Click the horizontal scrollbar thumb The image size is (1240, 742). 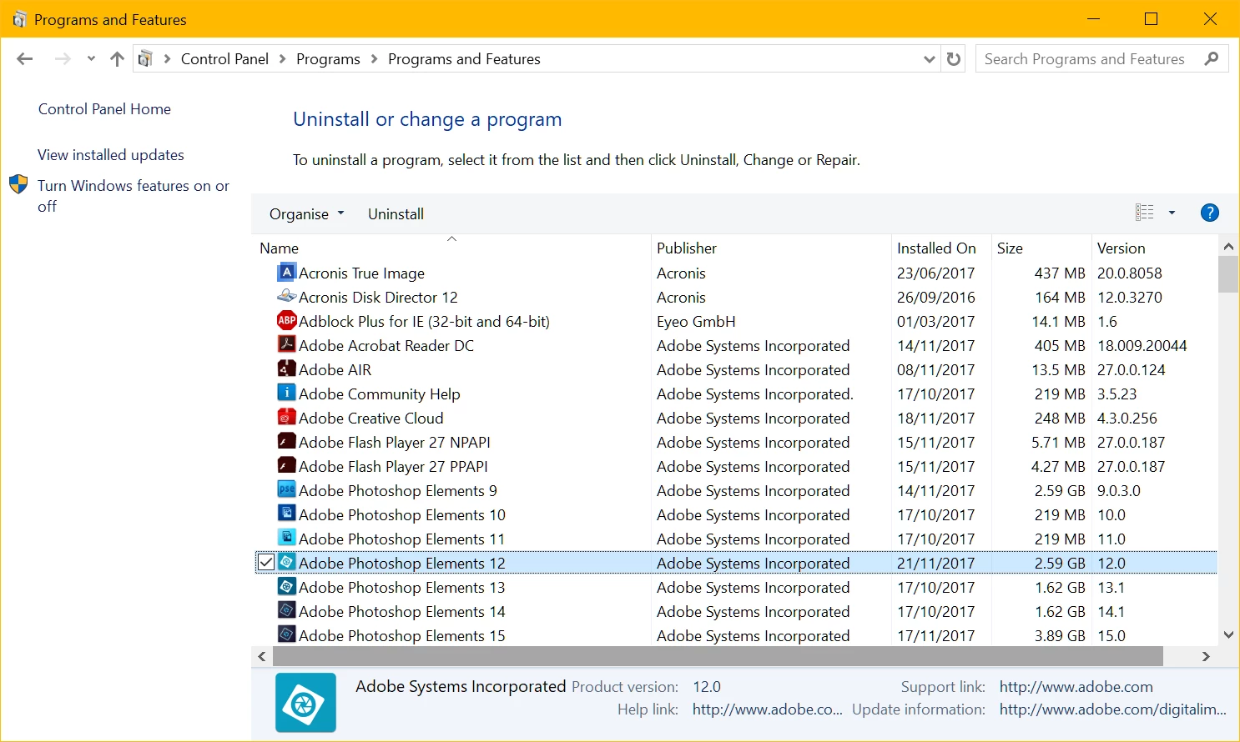coord(718,656)
